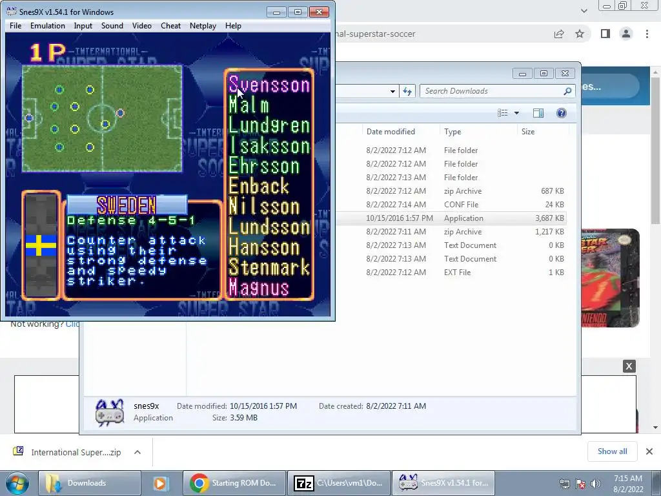The height and width of the screenshot is (496, 661).
Task: Close the ad with X button
Action: (x=629, y=366)
